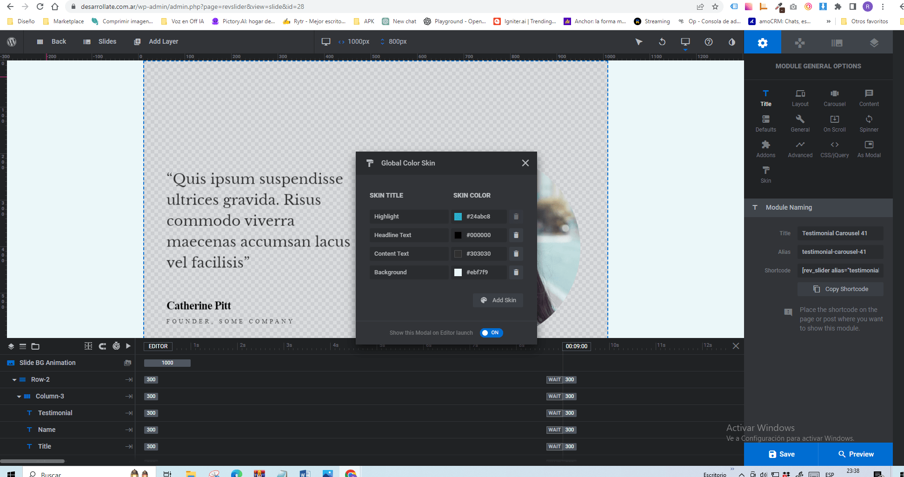The width and height of the screenshot is (904, 477).
Task: Delete the Headline Text skin
Action: (516, 235)
